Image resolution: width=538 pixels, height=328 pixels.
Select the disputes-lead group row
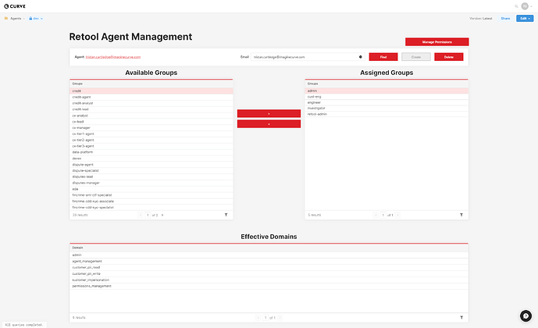pos(151,176)
